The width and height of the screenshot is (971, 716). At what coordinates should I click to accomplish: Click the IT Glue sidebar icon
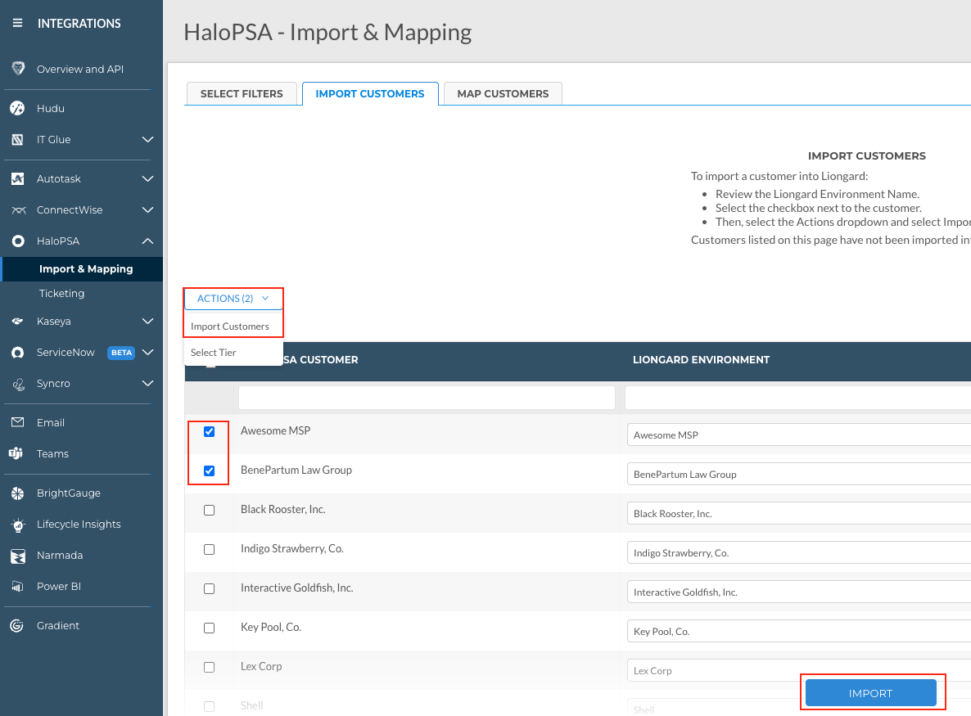point(17,139)
